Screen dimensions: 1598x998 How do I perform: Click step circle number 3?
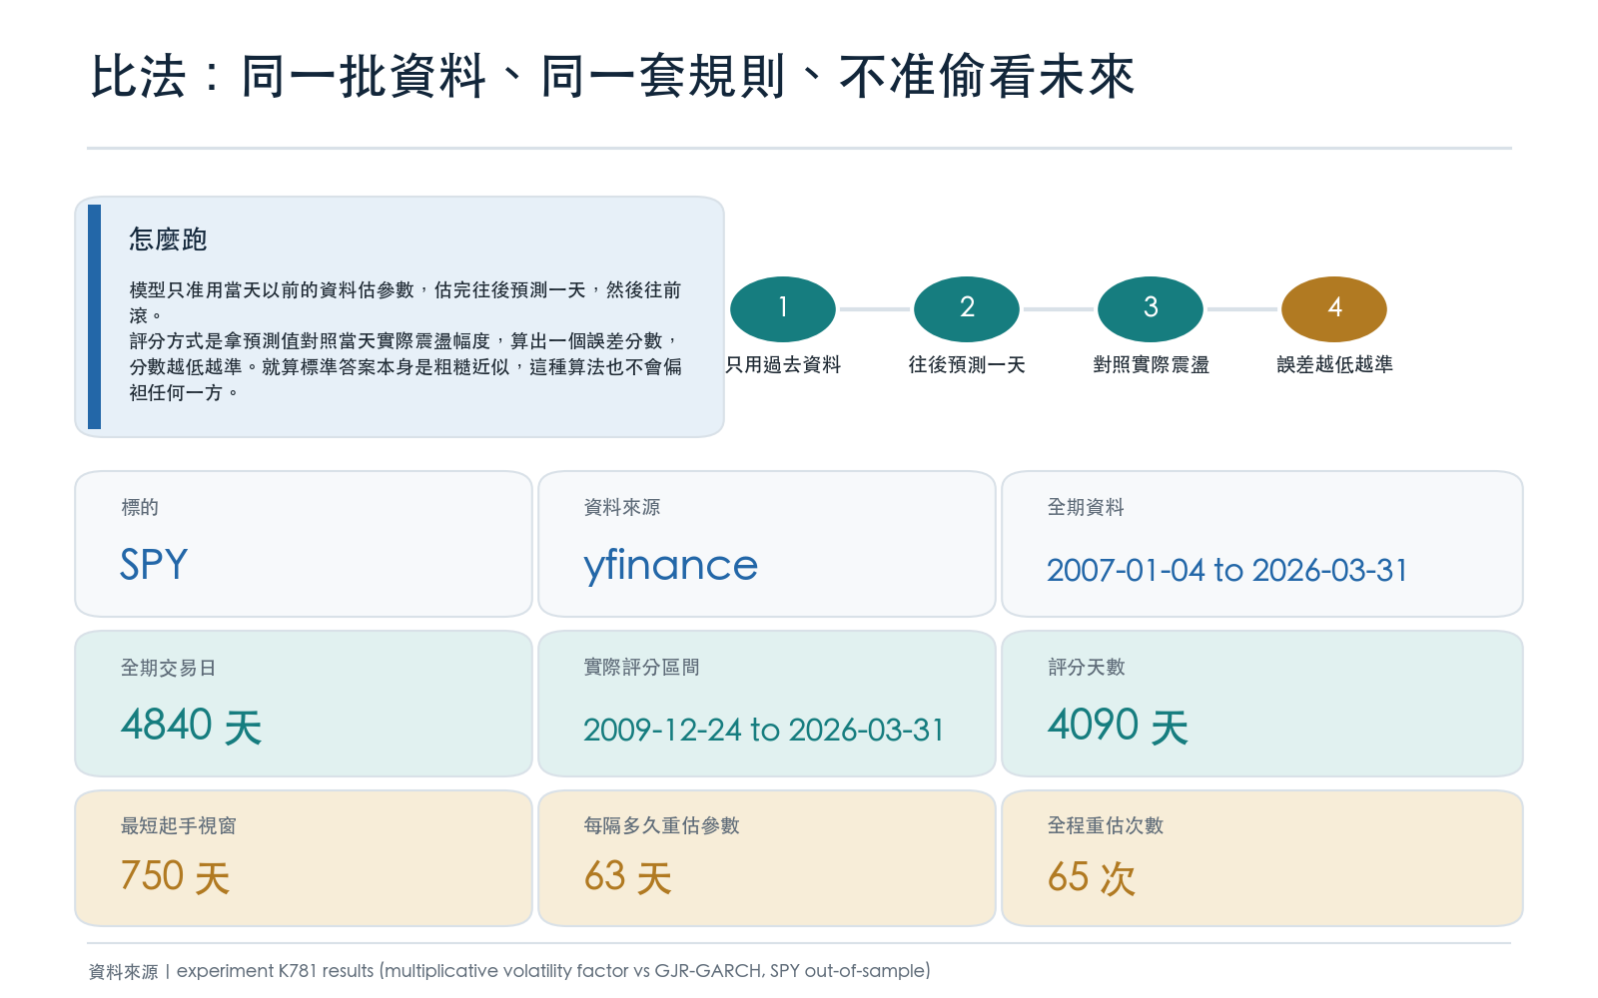tap(1151, 308)
